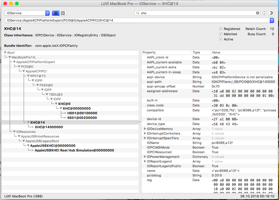Screen dimensions: 279x200
Task: Select AppleUSBXHCI Root Hub Simulation entry
Action: click(74, 150)
